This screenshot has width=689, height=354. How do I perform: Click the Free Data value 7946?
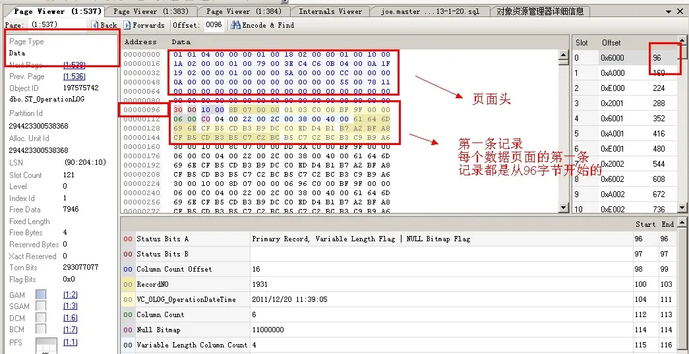[x=71, y=210]
